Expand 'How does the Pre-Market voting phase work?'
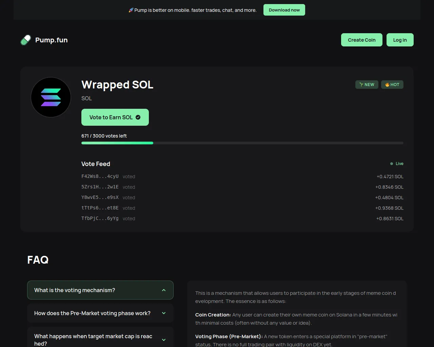 pyautogui.click(x=100, y=313)
